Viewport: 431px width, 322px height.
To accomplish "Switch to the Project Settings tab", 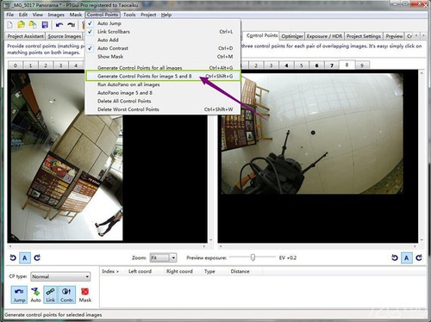I will click(x=364, y=36).
